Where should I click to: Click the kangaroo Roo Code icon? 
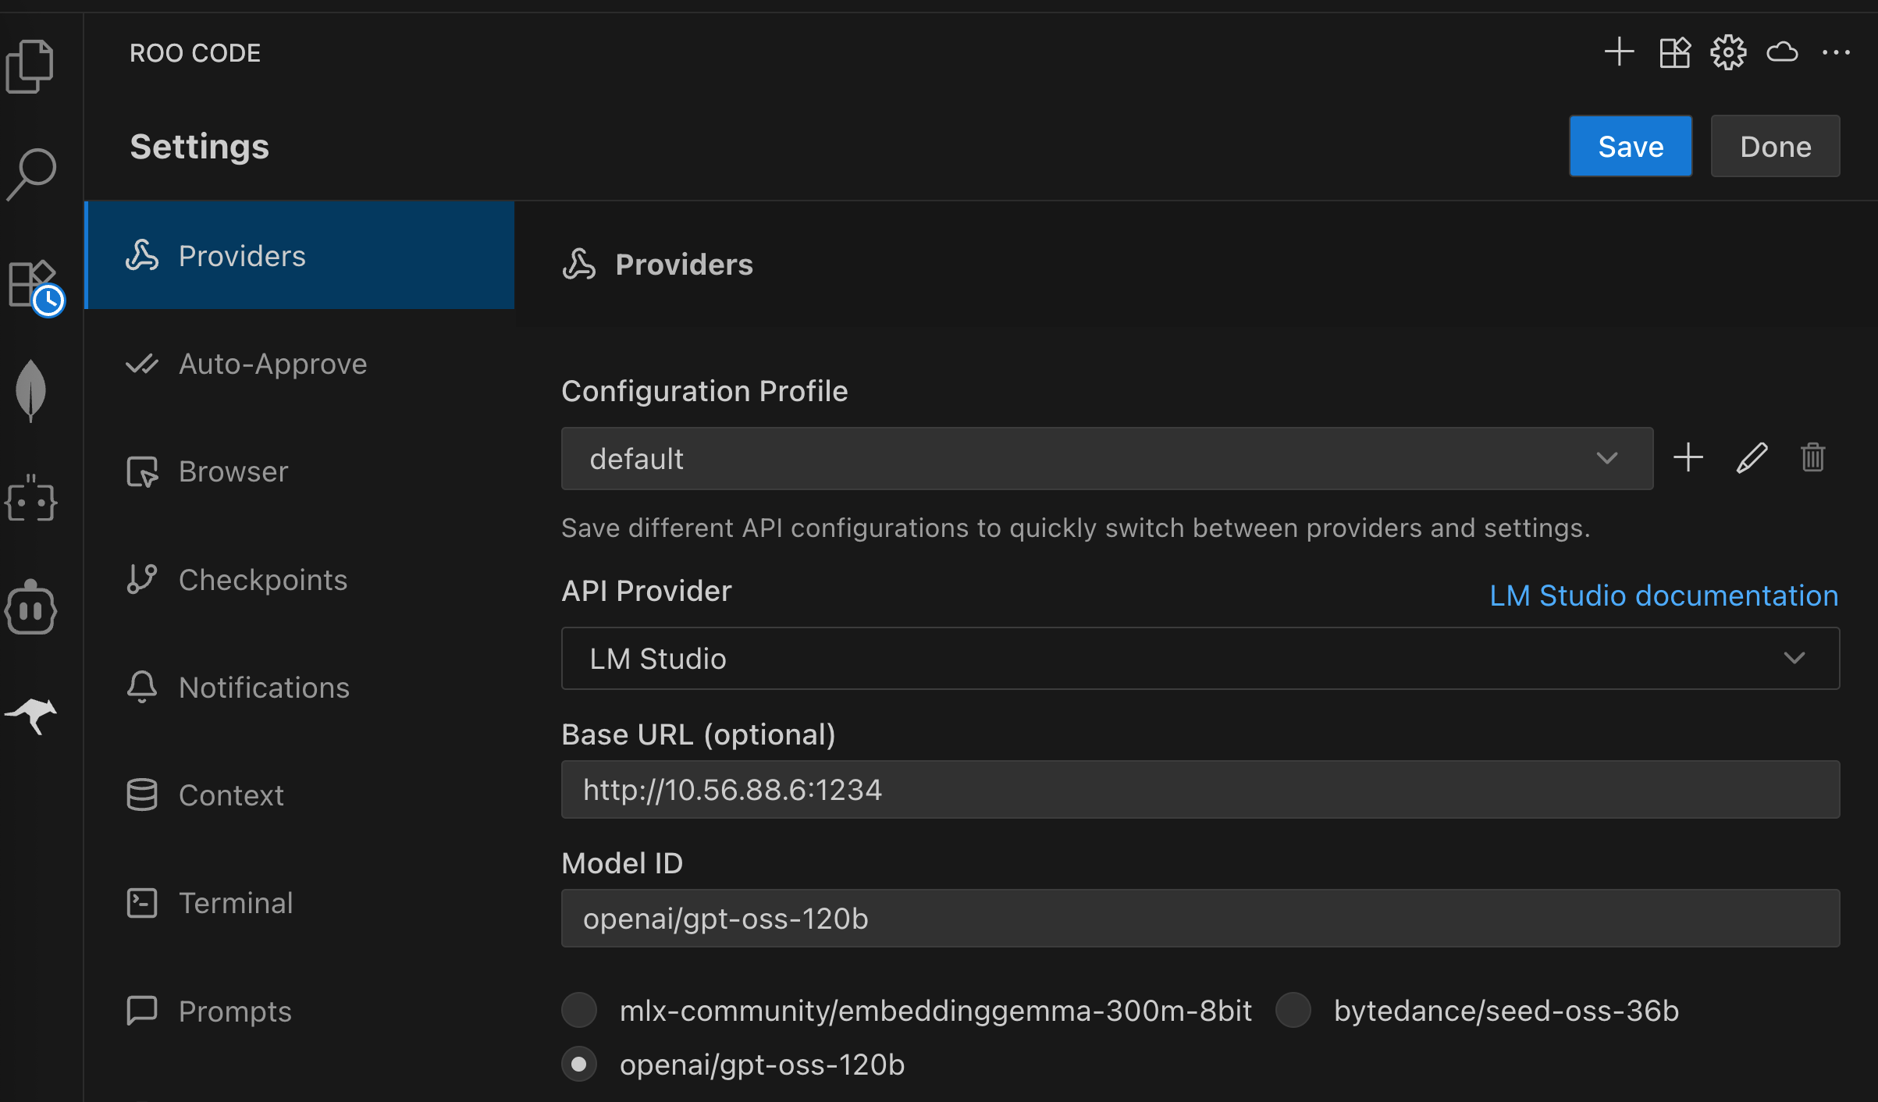coord(31,715)
